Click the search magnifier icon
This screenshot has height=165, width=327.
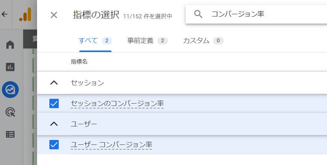198,14
